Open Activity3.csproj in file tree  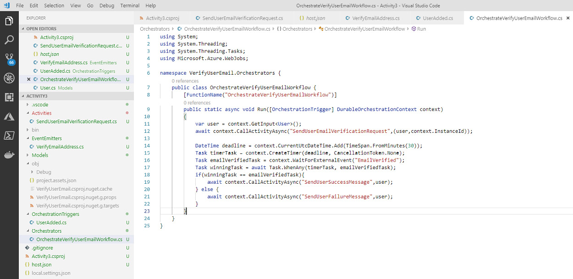pyautogui.click(x=77, y=256)
